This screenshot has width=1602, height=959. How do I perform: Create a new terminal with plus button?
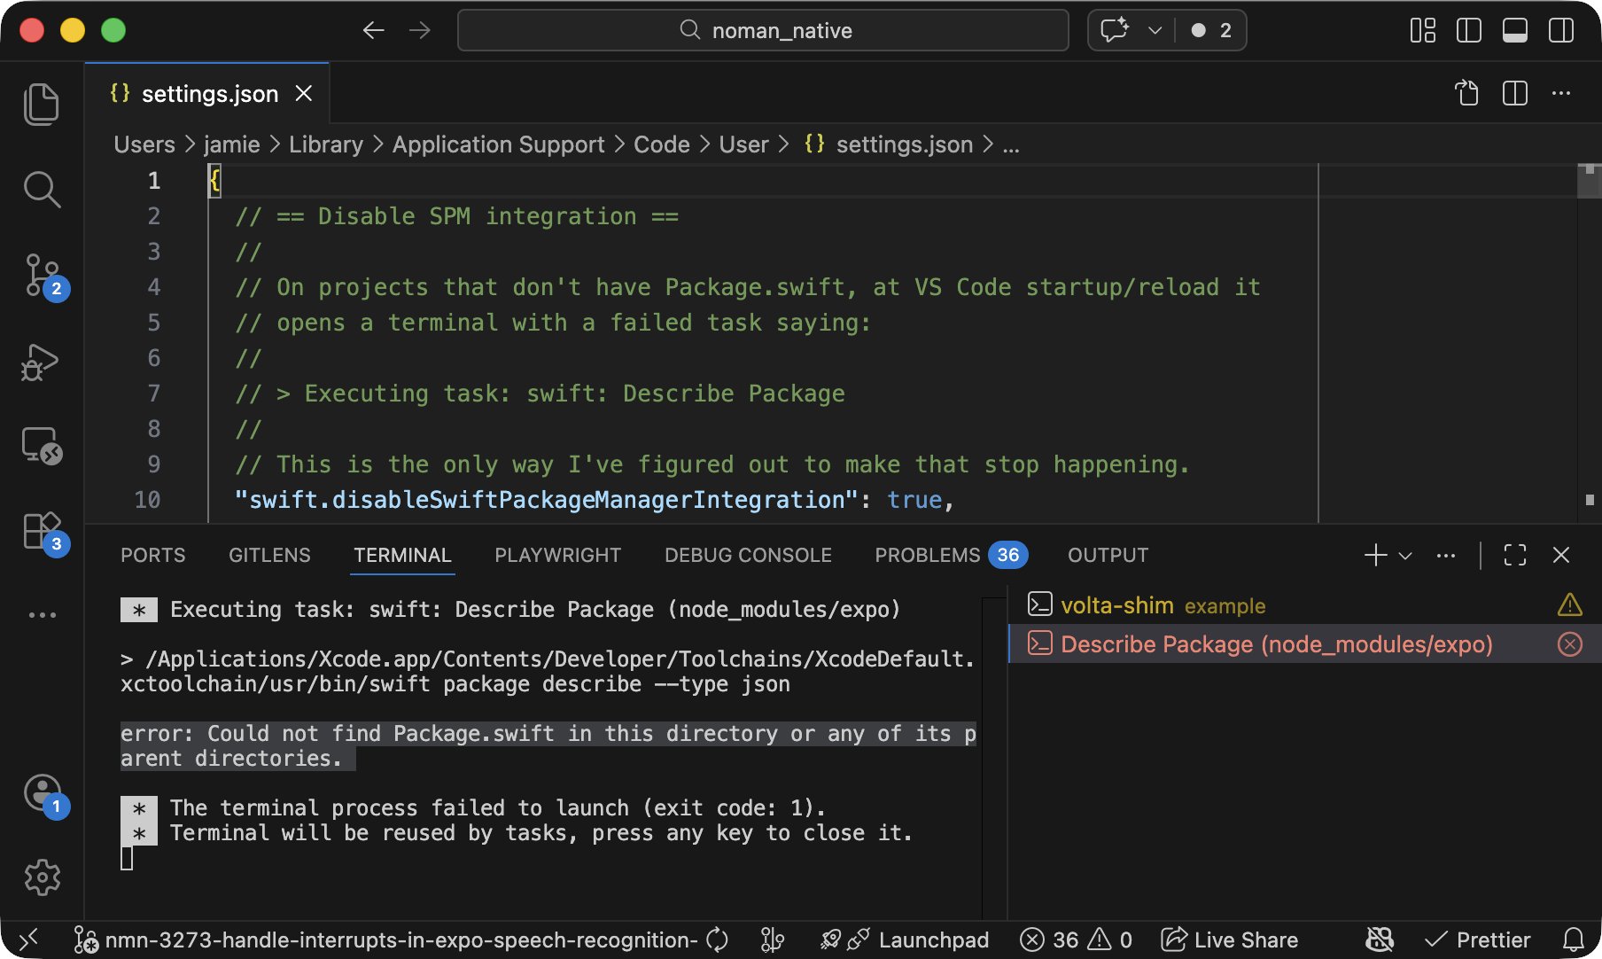pyautogui.click(x=1375, y=555)
